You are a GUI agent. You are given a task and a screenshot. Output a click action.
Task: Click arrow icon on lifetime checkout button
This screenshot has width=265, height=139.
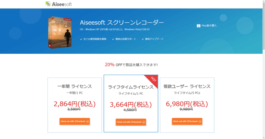point(144,122)
